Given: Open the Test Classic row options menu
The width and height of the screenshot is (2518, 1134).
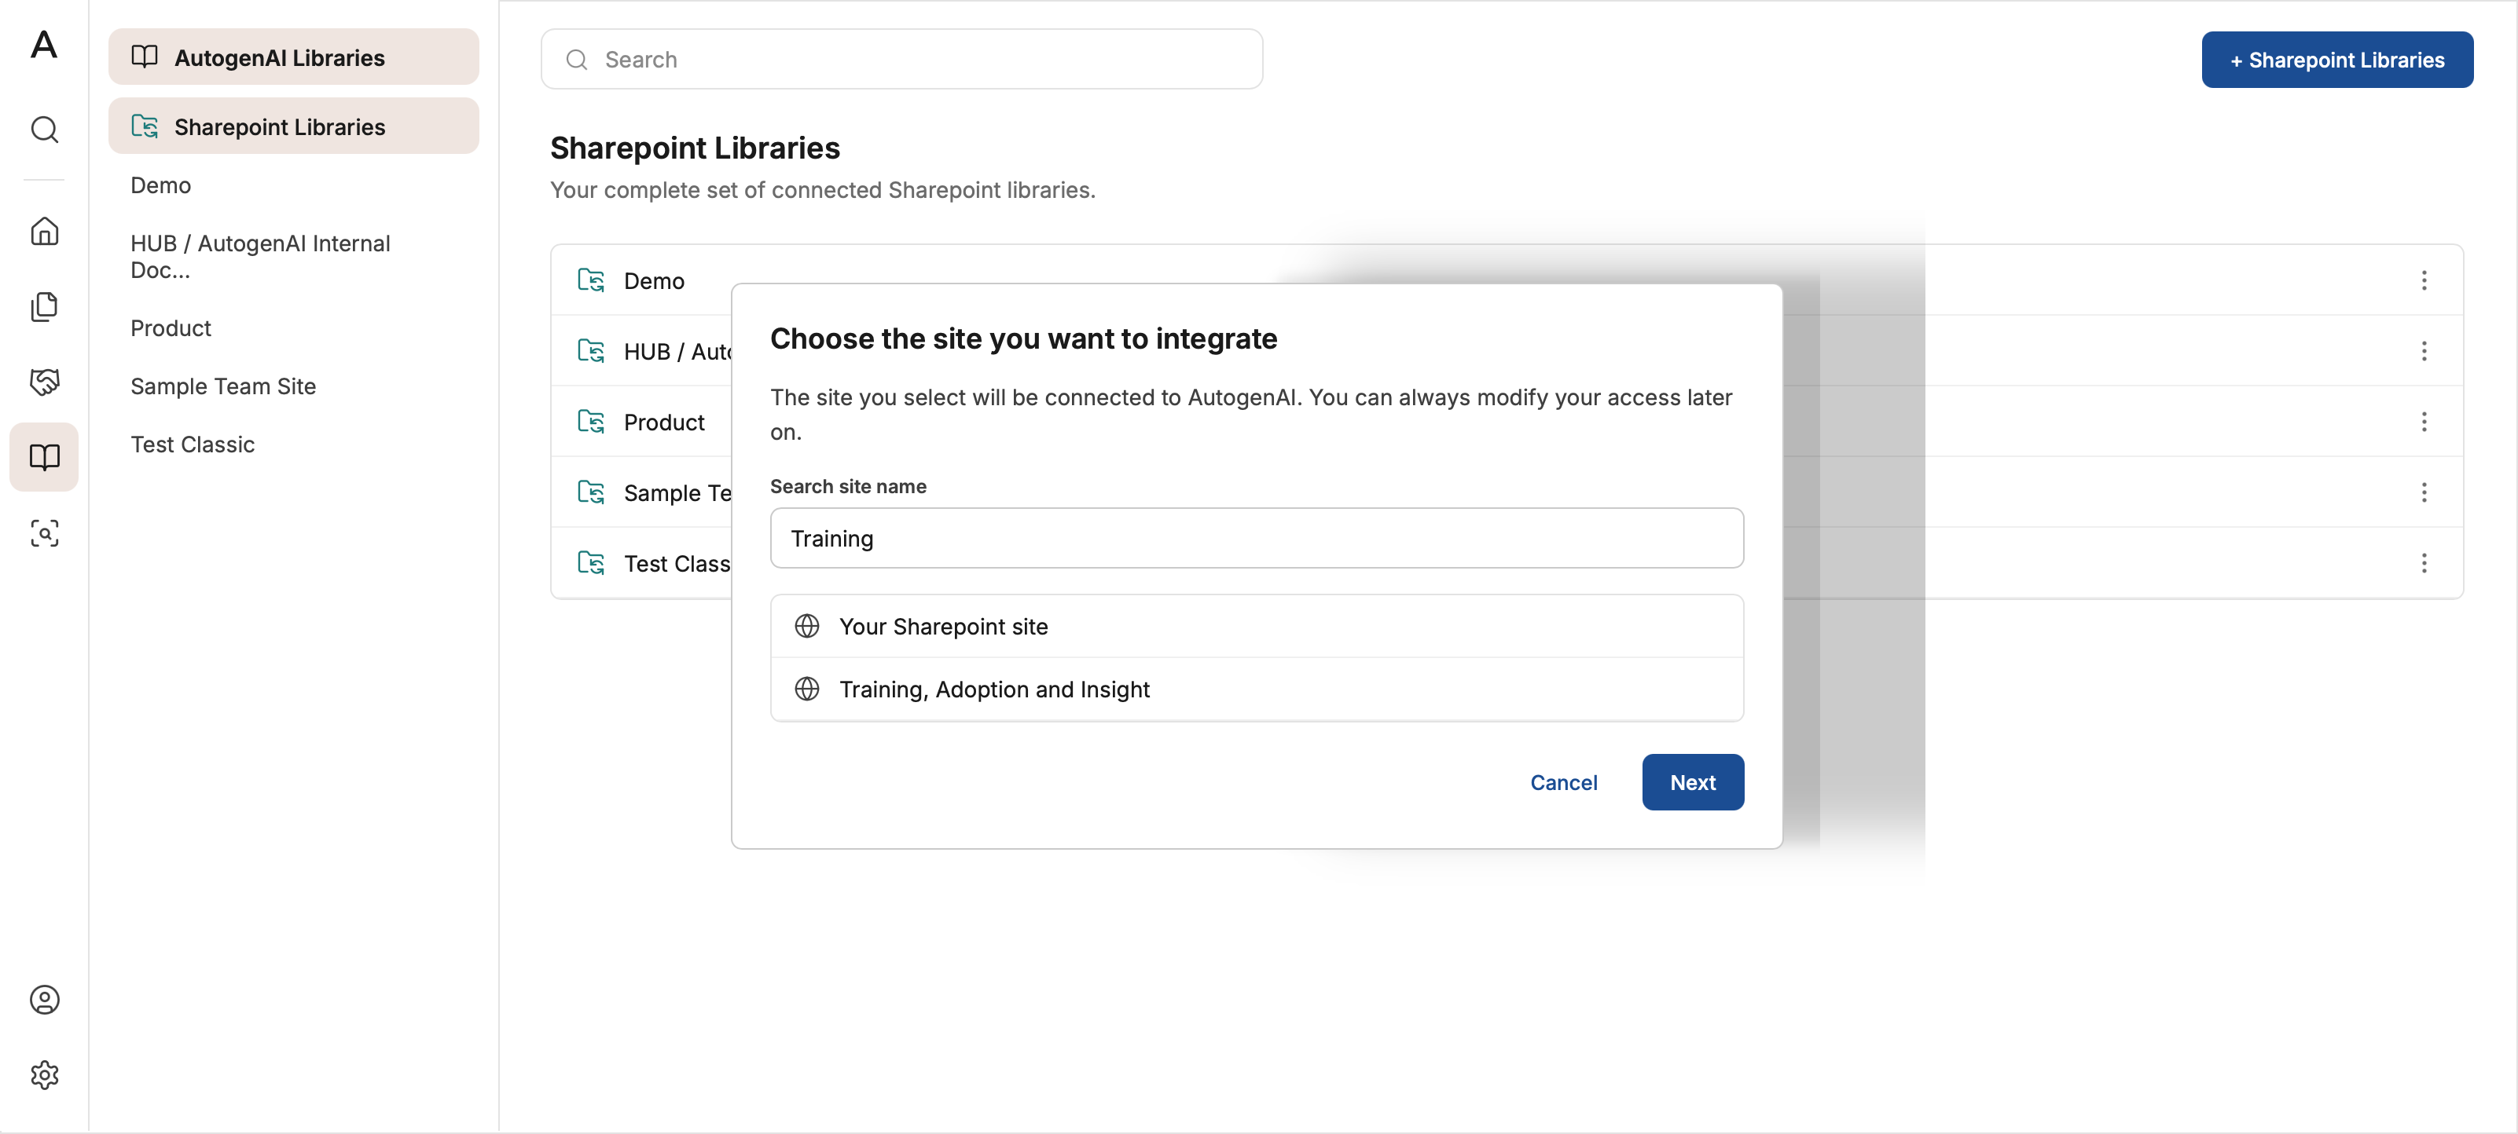Looking at the screenshot, I should click(2423, 562).
